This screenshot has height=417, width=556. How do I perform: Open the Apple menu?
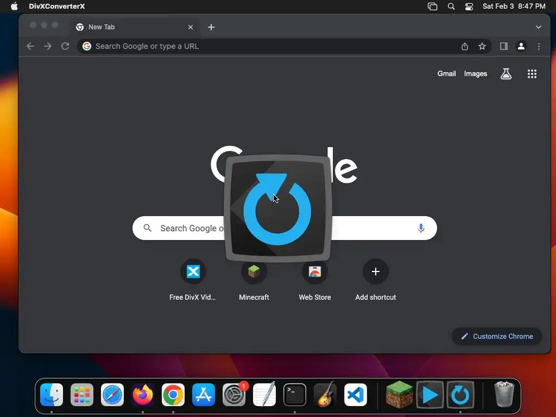[x=14, y=6]
